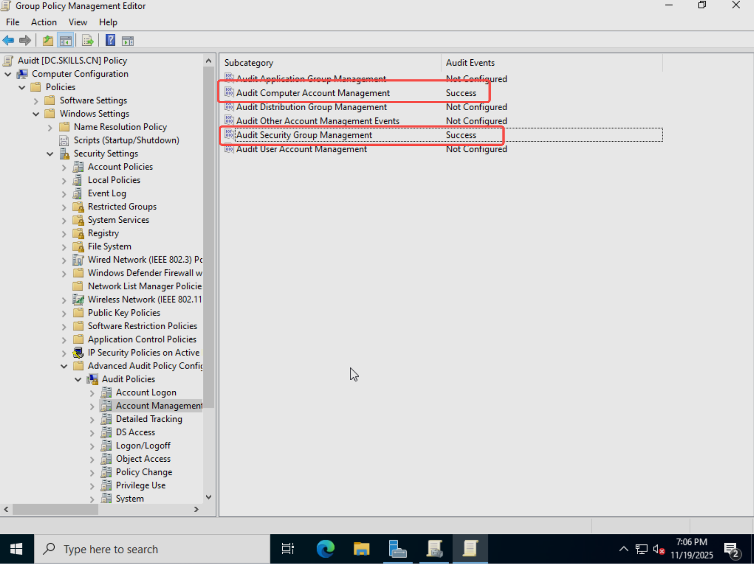Select Event Log in the tree
754x564 pixels.
[107, 194]
